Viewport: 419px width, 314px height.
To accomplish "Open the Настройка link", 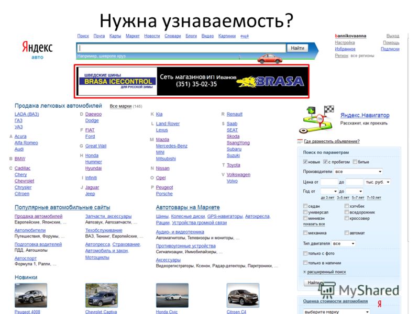I will [x=345, y=42].
